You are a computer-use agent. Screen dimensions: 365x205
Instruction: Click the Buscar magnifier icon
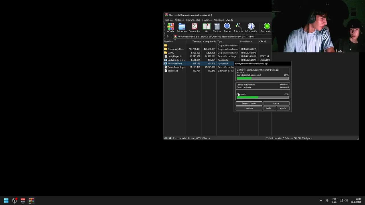click(x=227, y=26)
